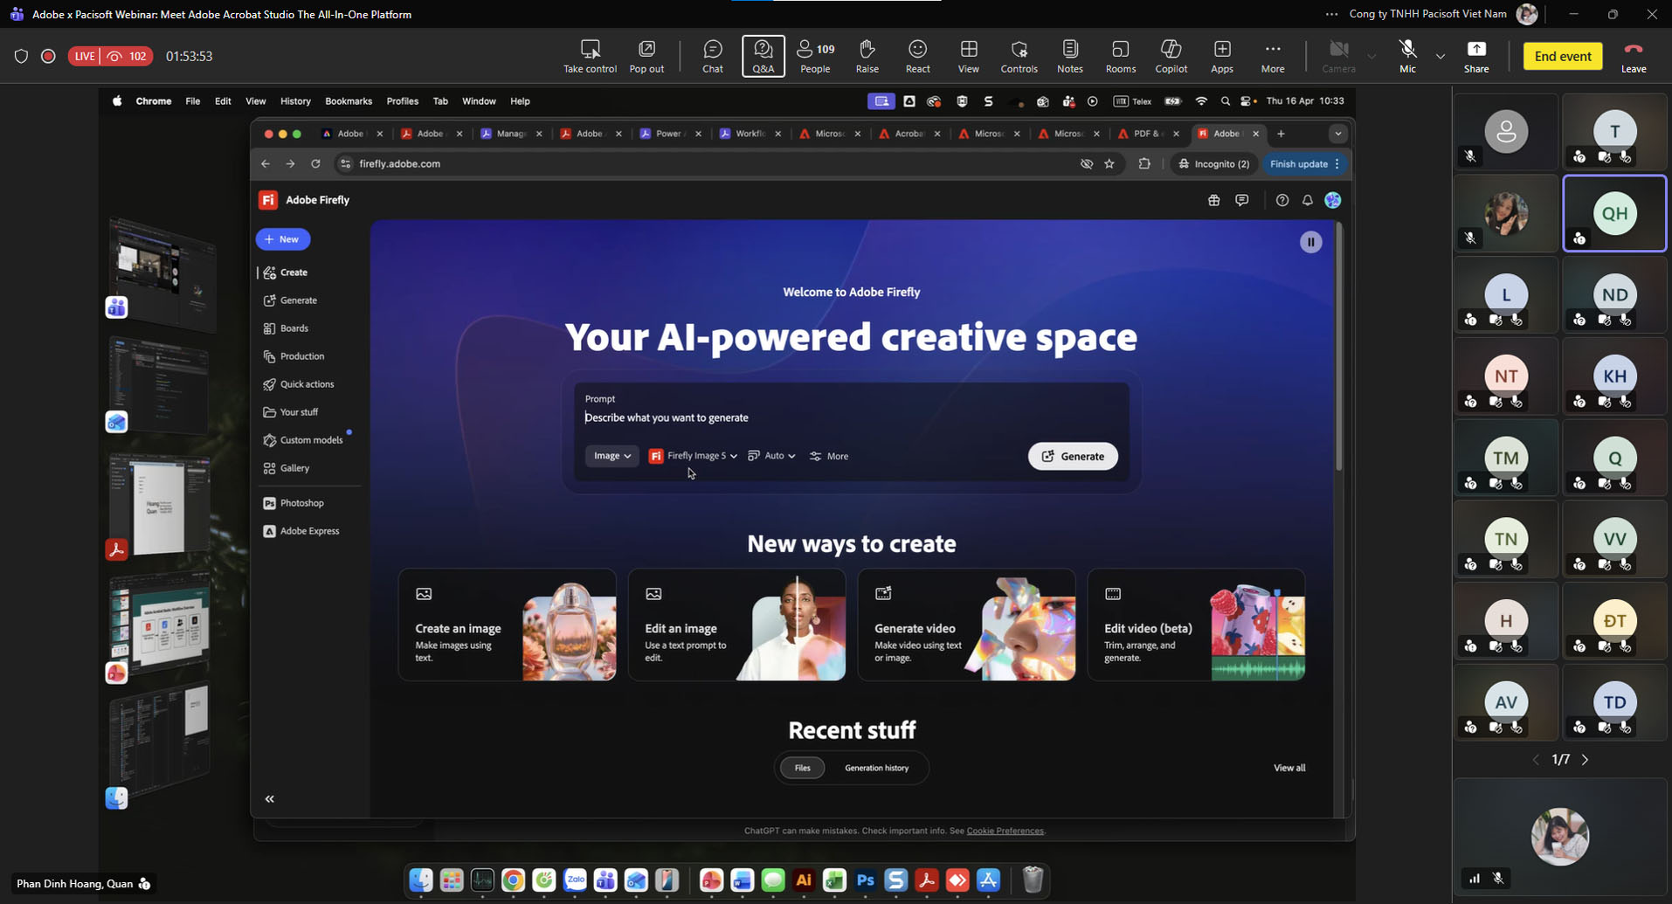Open Copilot in the meeting toolbar
This screenshot has height=904, width=1672.
click(1171, 56)
